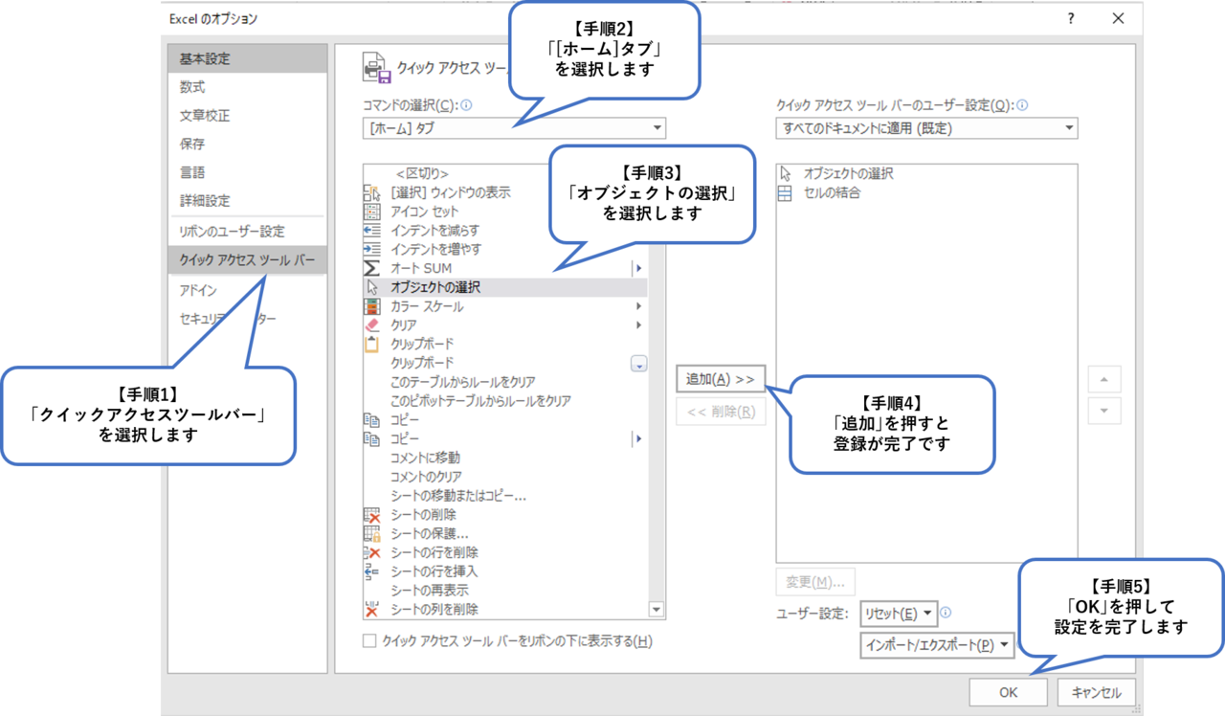
Task: Open the アドイン category
Action: [247, 290]
